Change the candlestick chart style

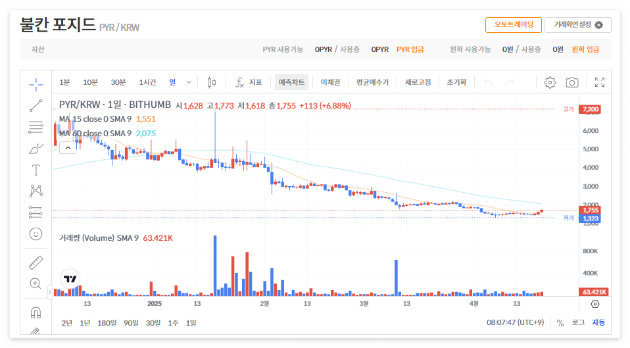tap(212, 82)
